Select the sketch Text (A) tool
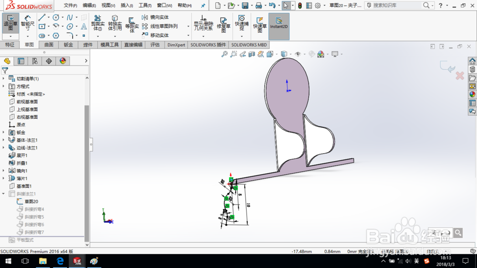The width and height of the screenshot is (477, 268). coord(83,26)
